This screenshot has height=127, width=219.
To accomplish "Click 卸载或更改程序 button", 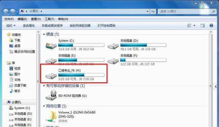I will (x=52, y=26).
